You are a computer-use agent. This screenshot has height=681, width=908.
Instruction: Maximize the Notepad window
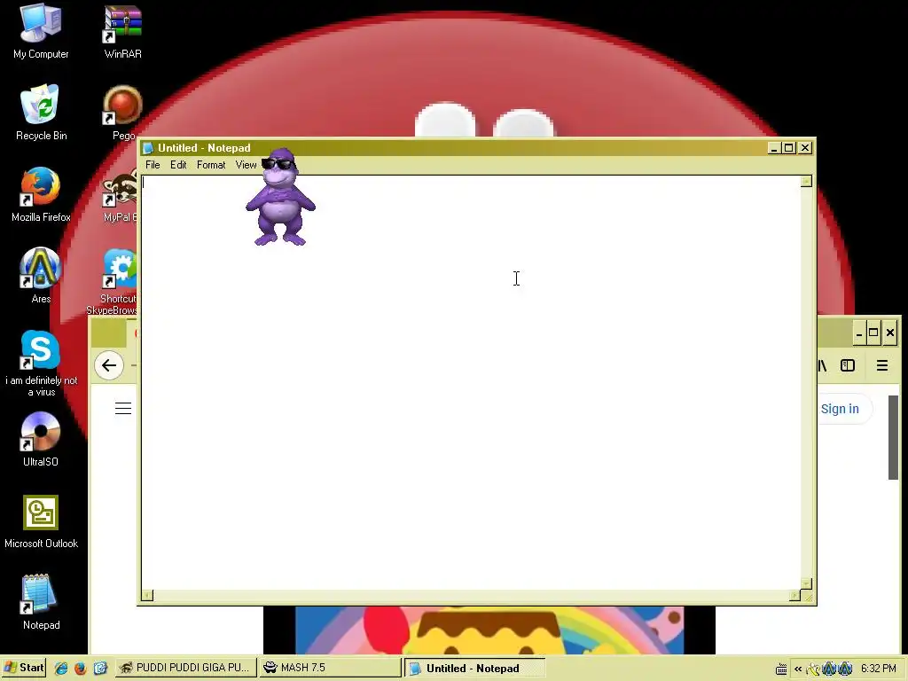click(x=788, y=148)
